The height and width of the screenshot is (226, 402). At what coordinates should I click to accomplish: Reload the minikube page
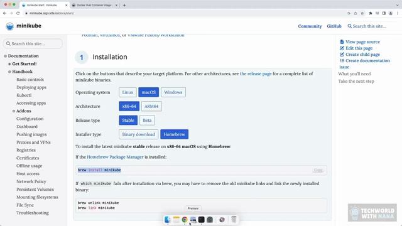click(x=18, y=13)
